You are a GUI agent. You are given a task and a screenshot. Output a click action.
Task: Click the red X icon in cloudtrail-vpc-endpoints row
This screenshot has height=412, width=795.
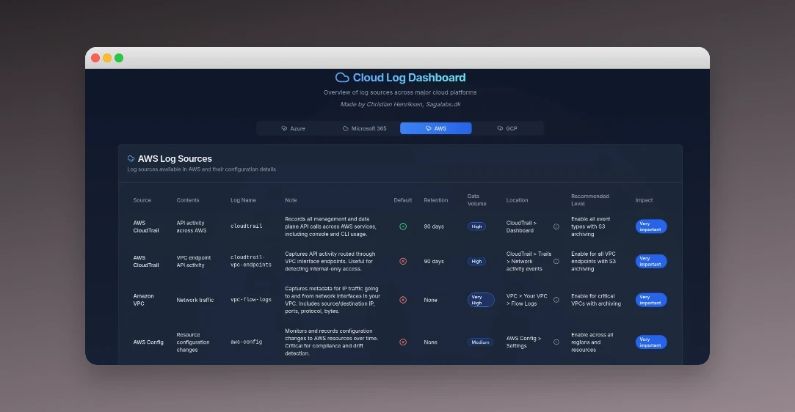(x=403, y=262)
